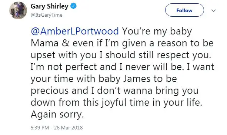The height and width of the screenshot is (135, 227).
Task: Open the @AmberLPortwood mention
Action: pos(75,31)
